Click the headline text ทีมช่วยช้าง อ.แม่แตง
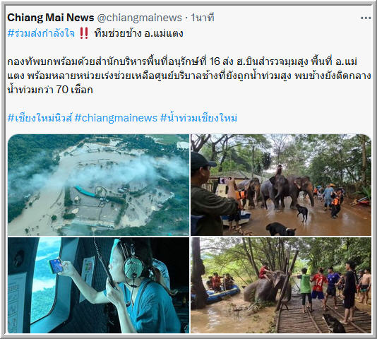377x339 pixels. pyautogui.click(x=139, y=33)
